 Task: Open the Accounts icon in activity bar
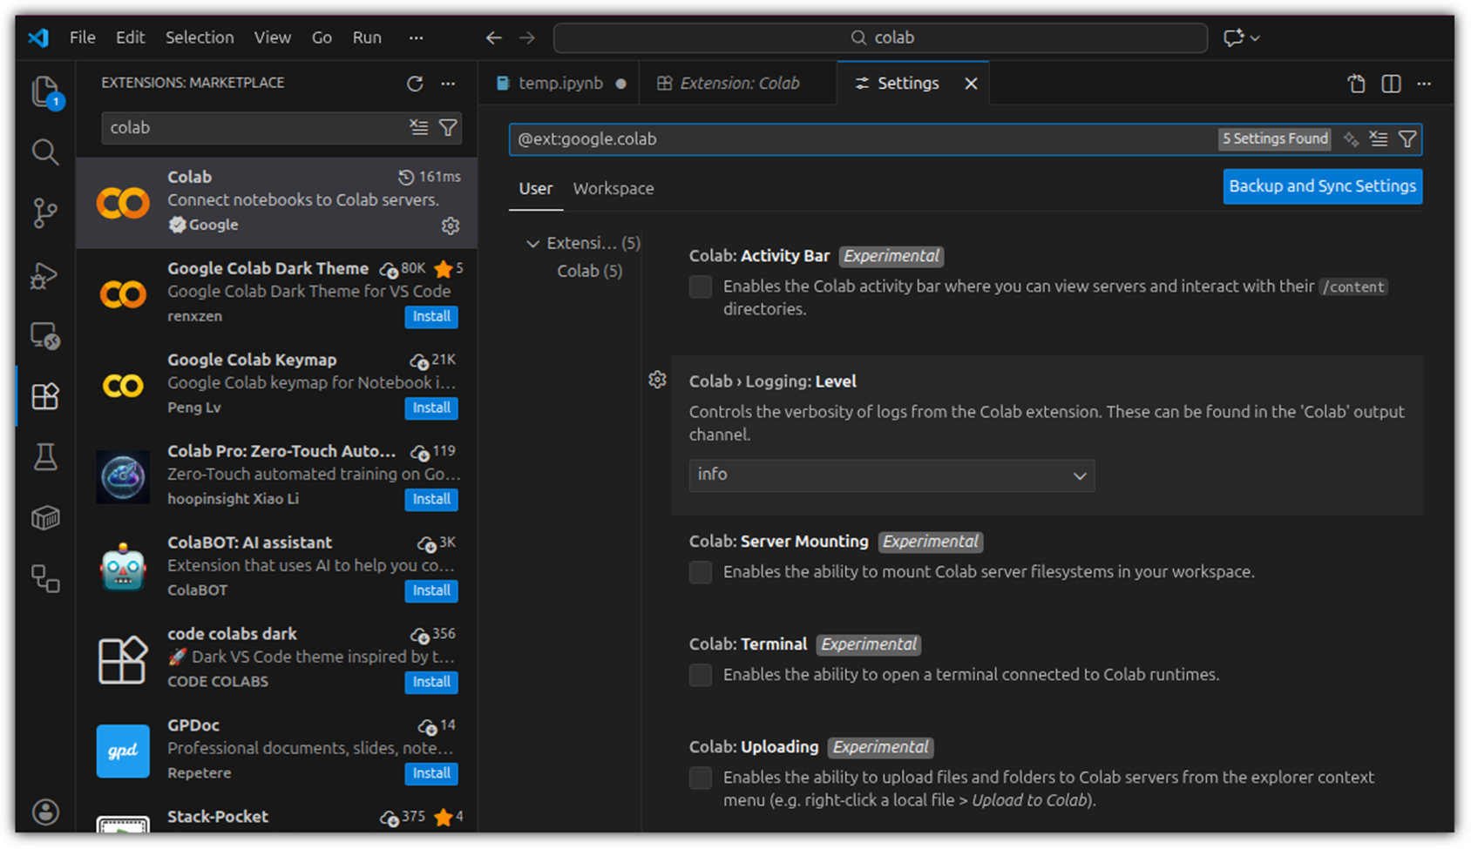click(x=45, y=812)
